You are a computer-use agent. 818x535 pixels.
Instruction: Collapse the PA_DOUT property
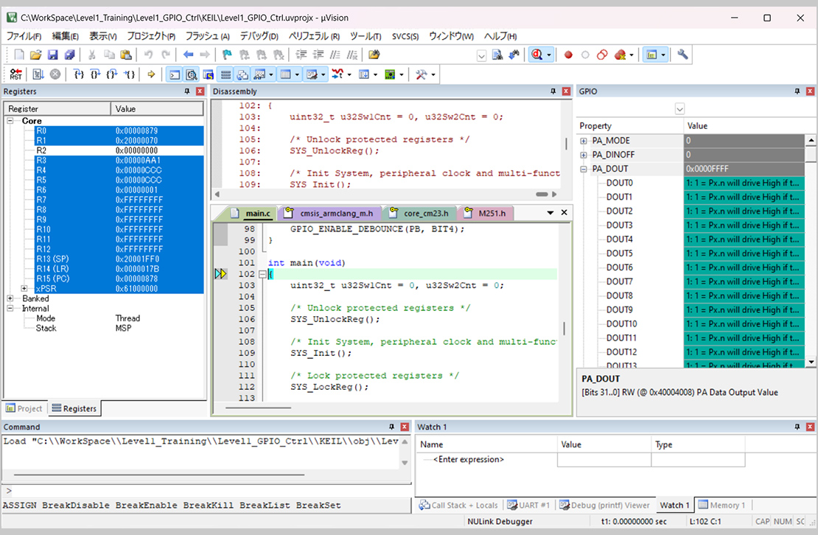(584, 169)
